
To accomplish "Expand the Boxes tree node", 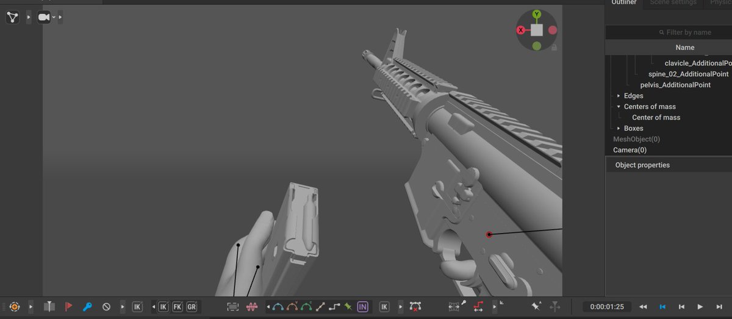I will [619, 129].
